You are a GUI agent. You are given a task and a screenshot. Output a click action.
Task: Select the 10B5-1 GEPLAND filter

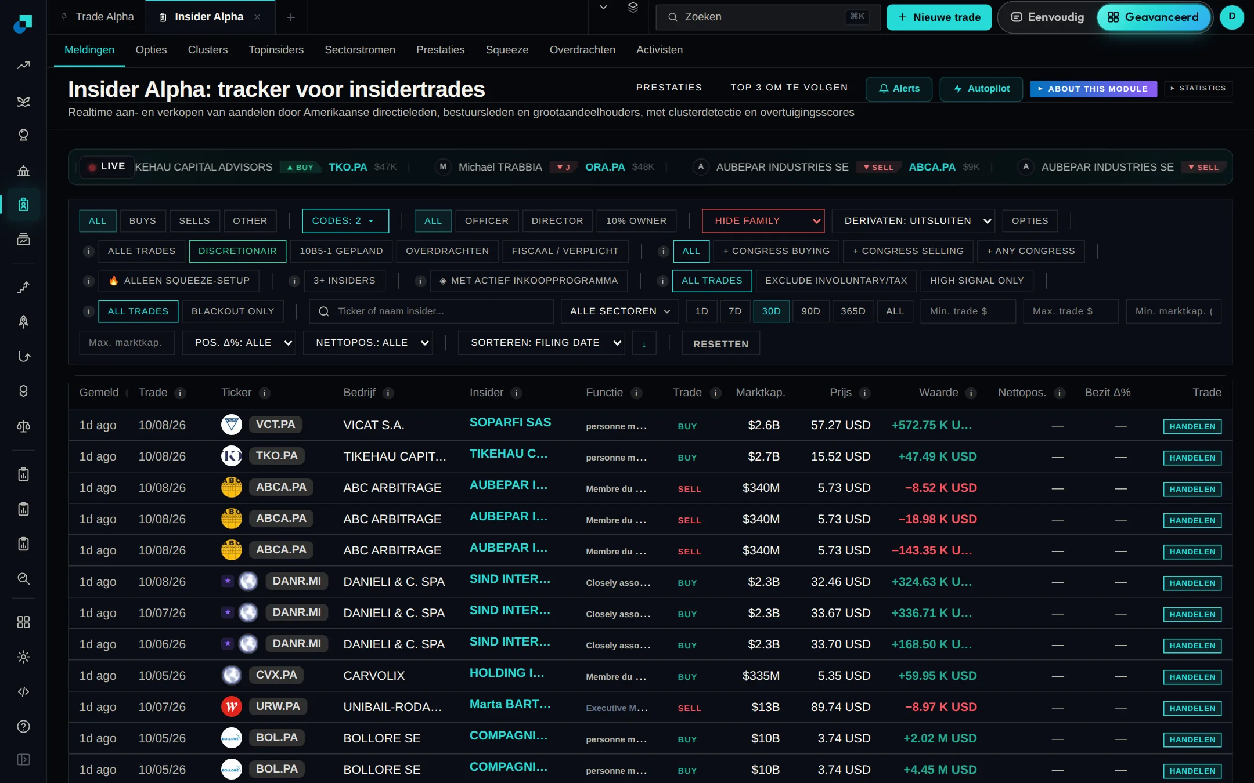[341, 251]
